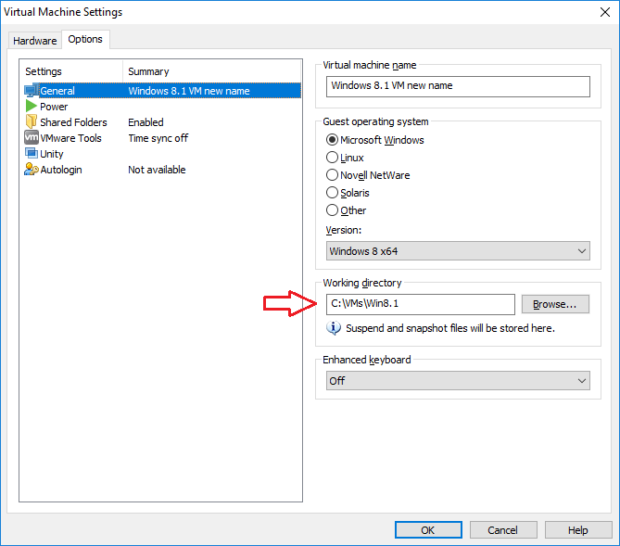Pick the Other guest operating system
Screen dimensions: 620x546
click(x=332, y=210)
